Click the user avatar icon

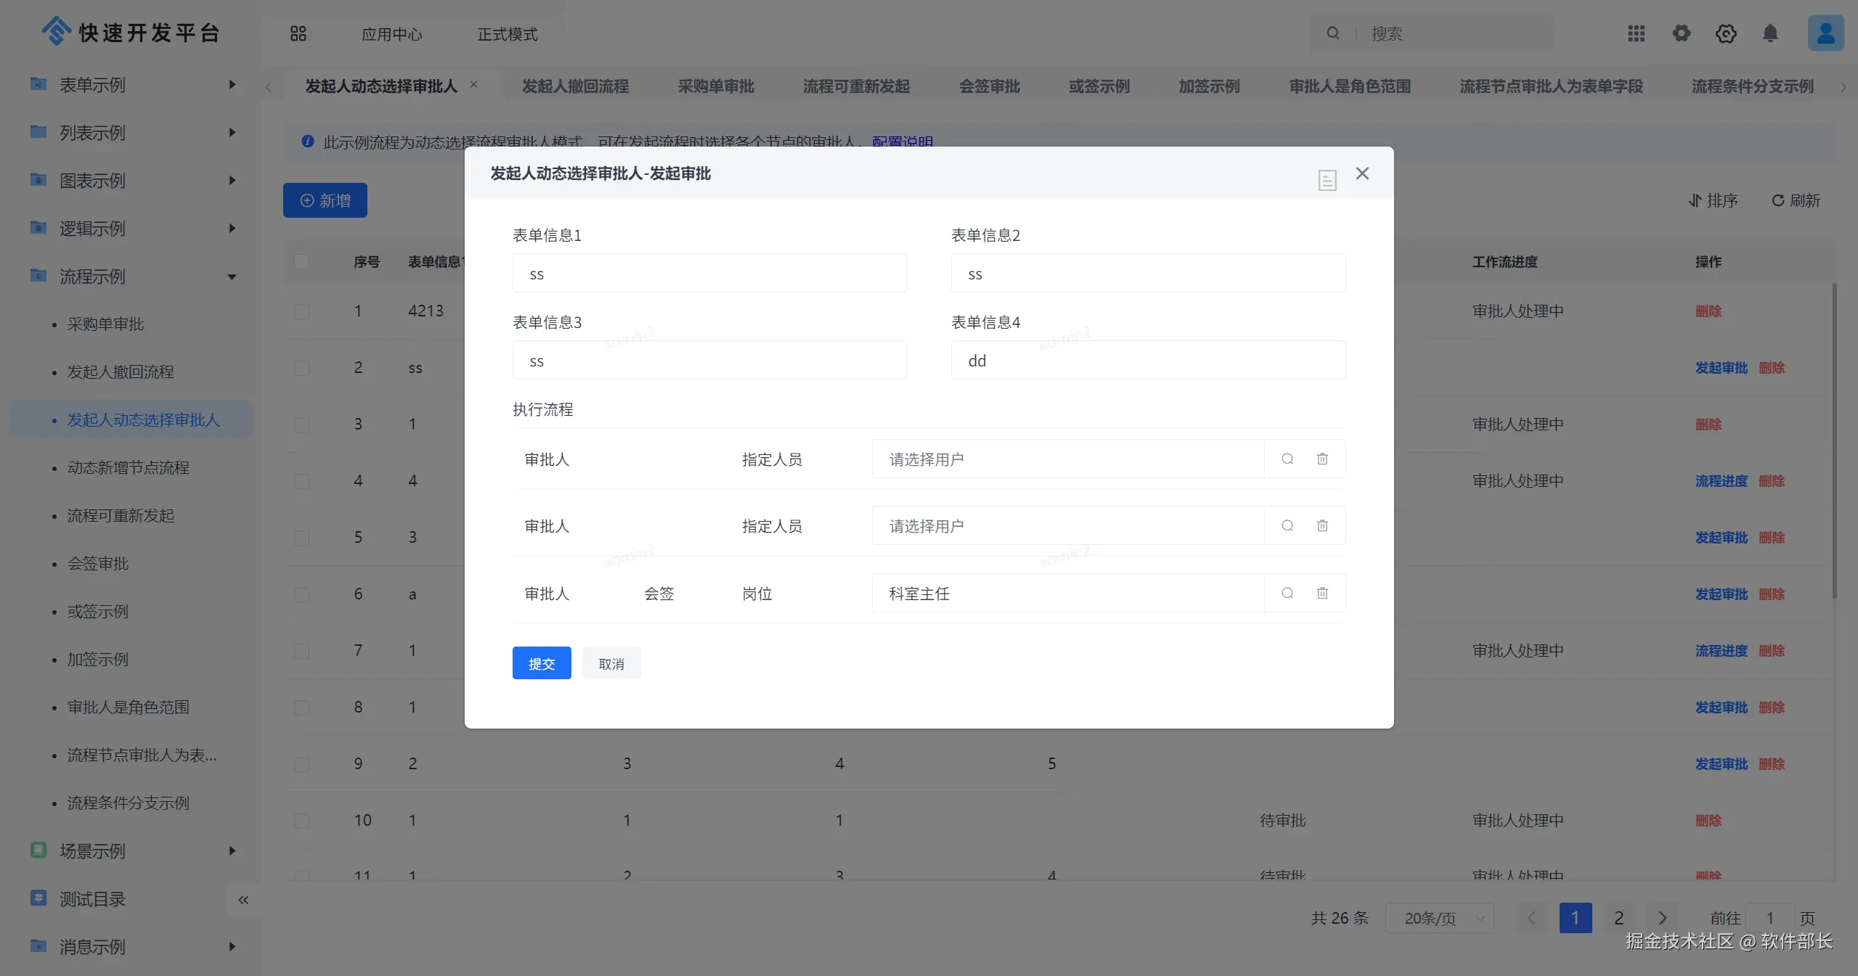pyautogui.click(x=1825, y=33)
